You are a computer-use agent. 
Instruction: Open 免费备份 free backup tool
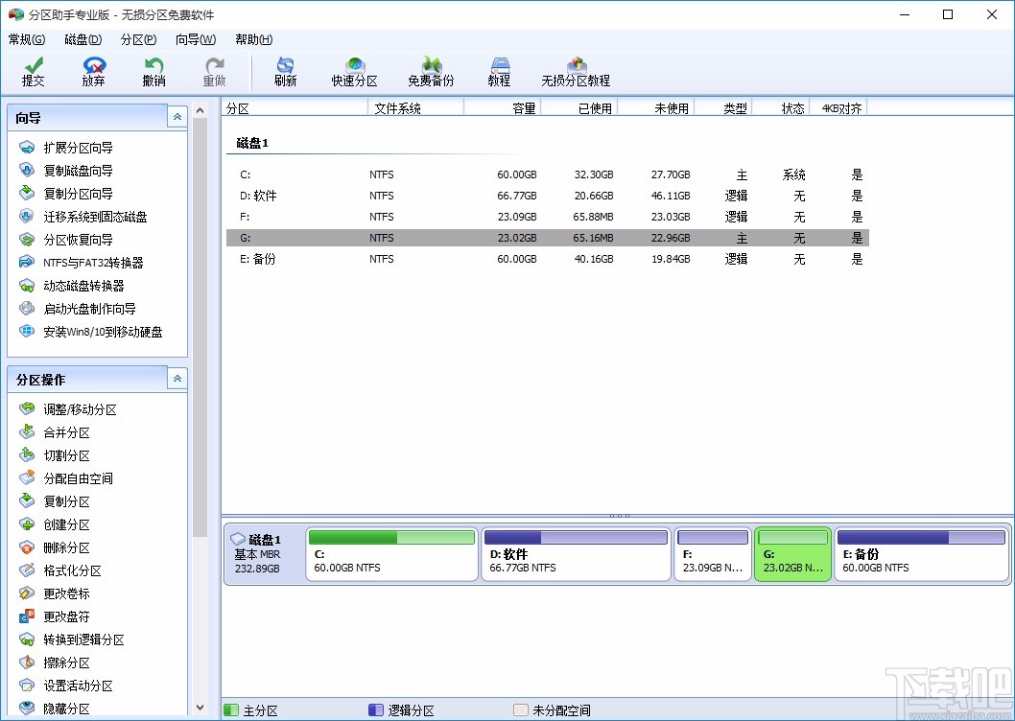coord(431,71)
